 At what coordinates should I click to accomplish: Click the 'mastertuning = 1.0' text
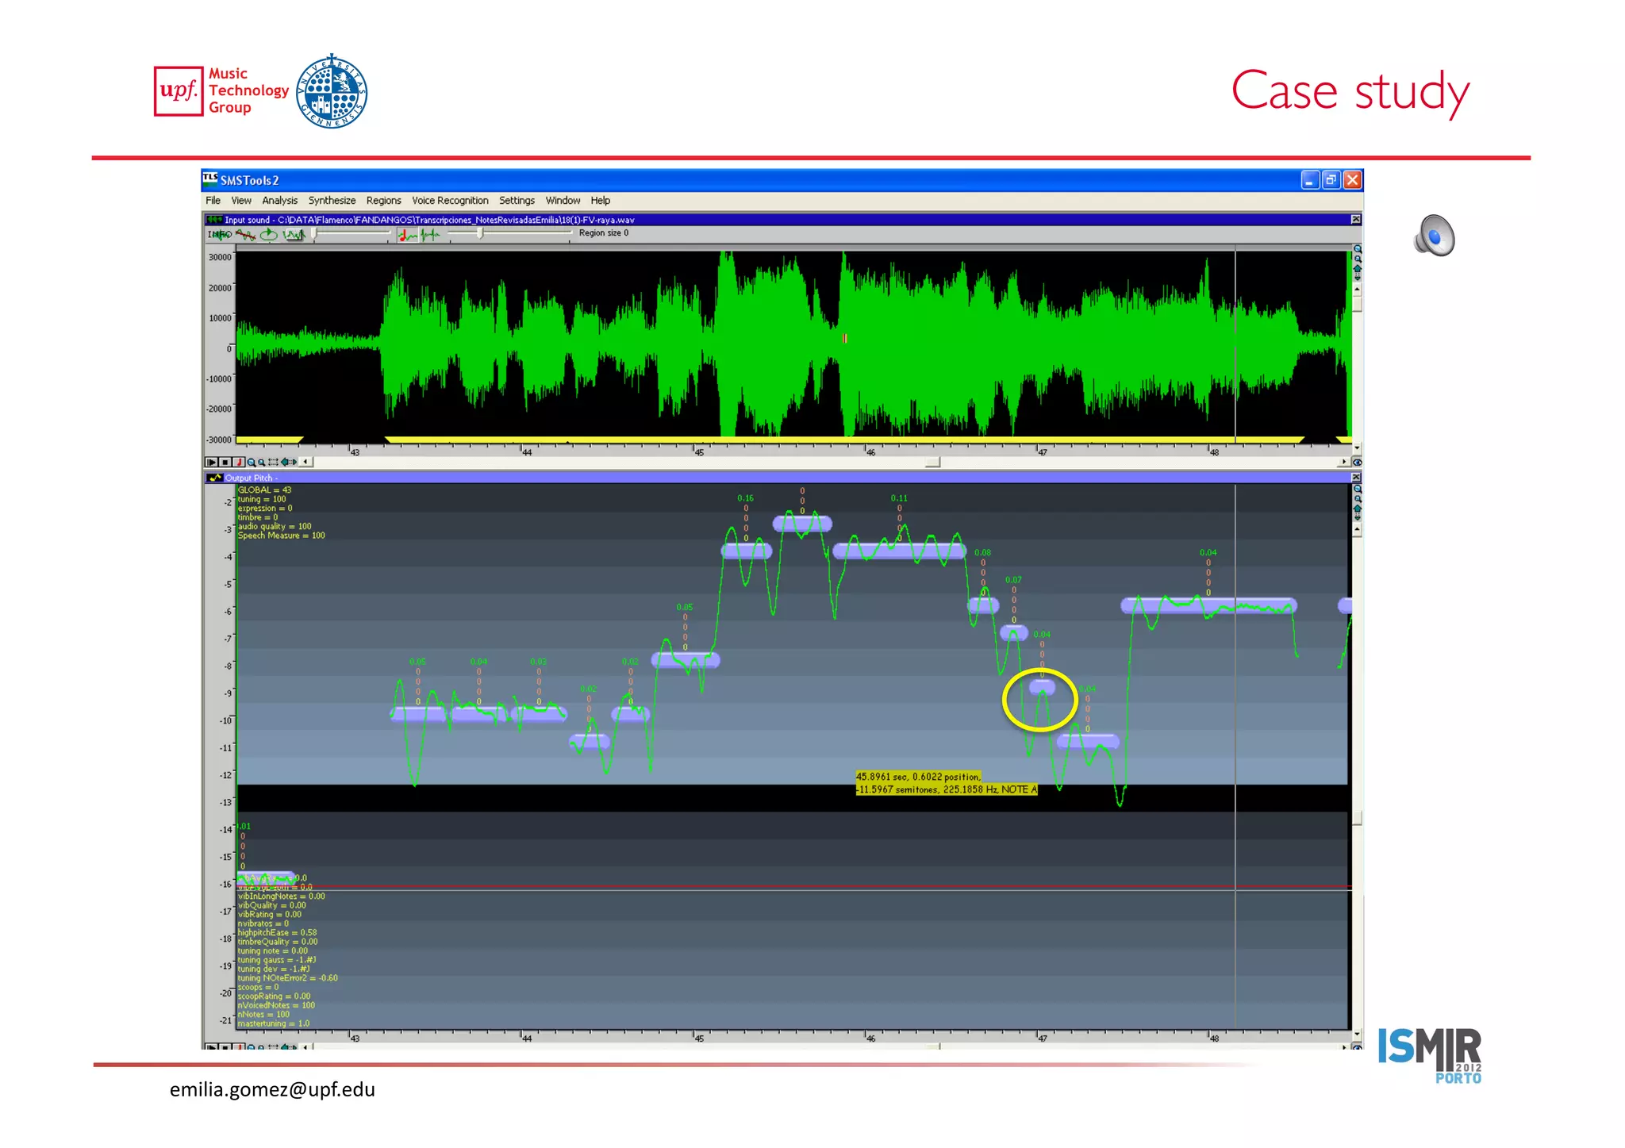[x=274, y=1023]
